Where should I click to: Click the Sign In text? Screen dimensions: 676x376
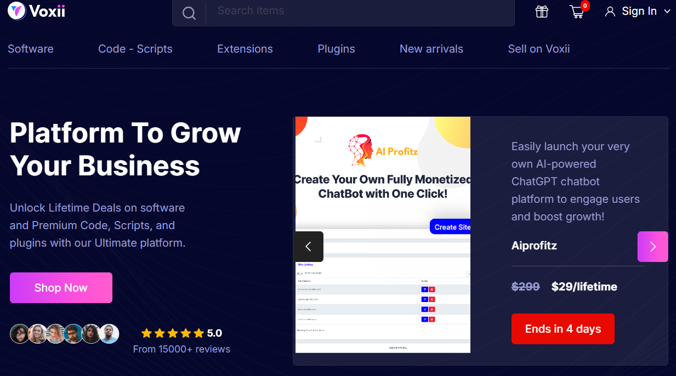639,12
